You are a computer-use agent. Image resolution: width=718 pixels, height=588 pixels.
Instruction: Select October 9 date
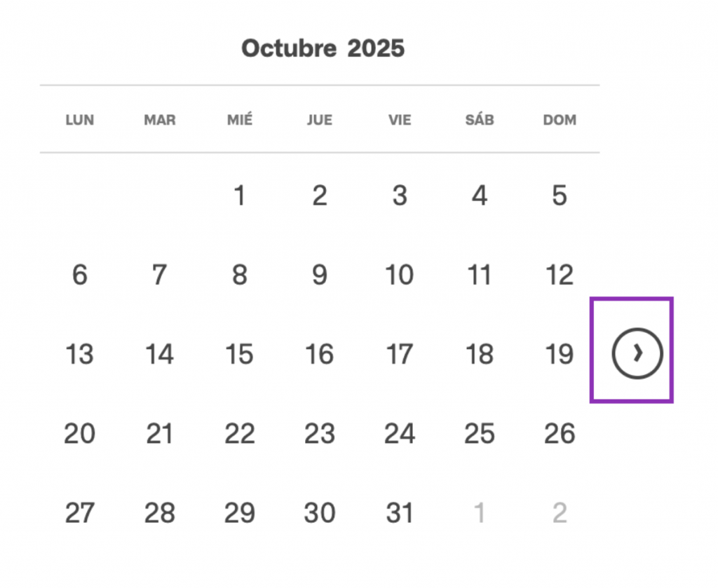[319, 275]
